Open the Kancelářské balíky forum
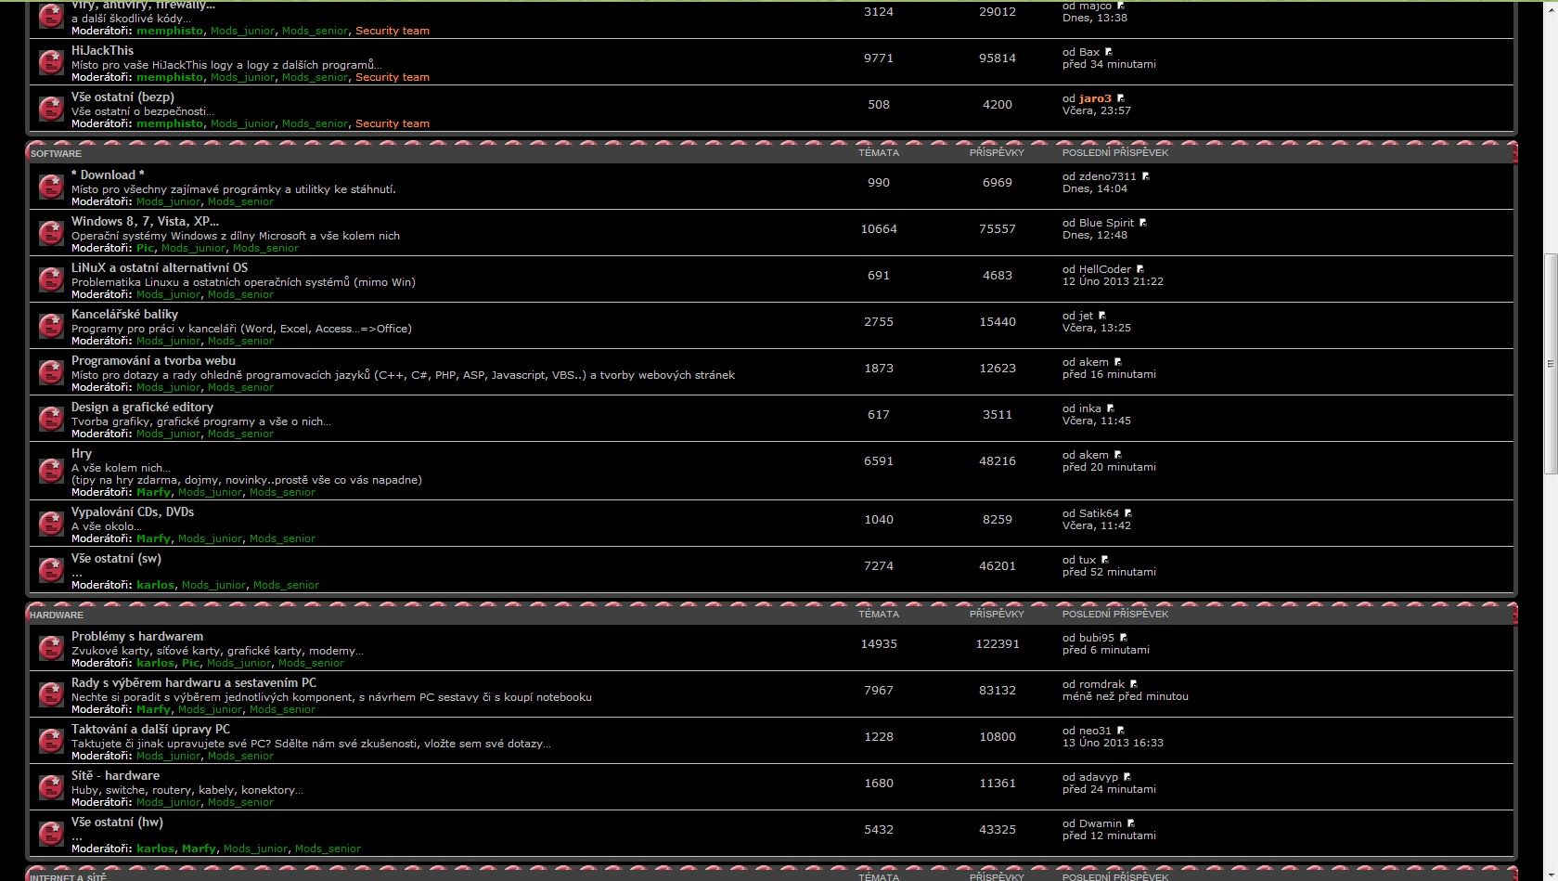The height and width of the screenshot is (881, 1558). (x=124, y=314)
